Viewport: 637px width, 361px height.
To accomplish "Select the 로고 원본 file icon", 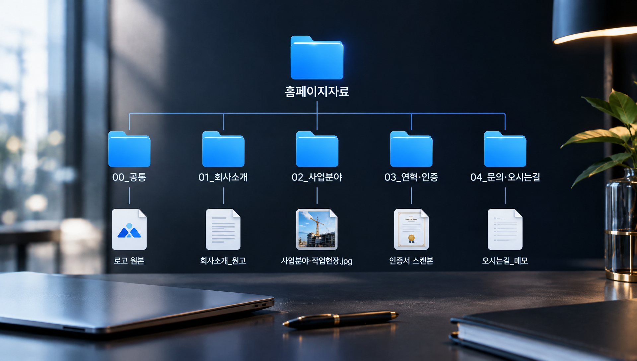I will pos(129,229).
